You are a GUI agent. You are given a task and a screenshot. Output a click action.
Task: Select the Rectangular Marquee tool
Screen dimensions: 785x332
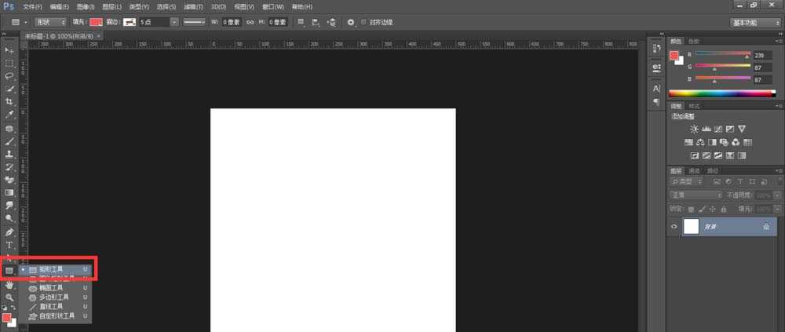click(9, 63)
